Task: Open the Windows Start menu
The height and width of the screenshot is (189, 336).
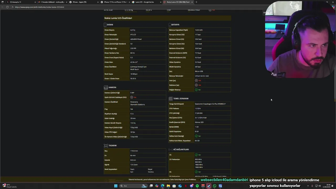Action: pos(116,186)
